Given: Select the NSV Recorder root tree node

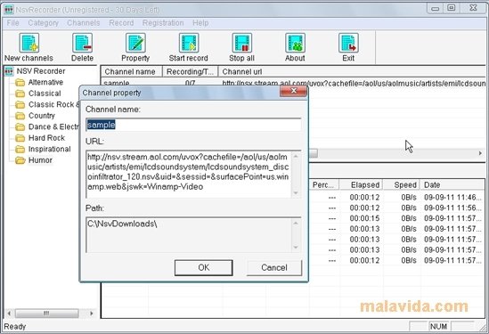Looking at the screenshot, I should click(41, 71).
